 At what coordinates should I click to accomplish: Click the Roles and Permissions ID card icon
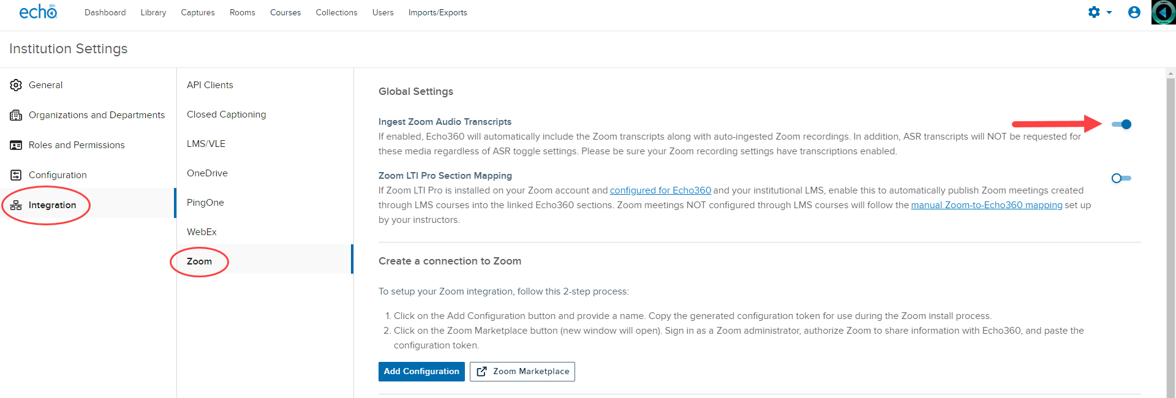16,145
